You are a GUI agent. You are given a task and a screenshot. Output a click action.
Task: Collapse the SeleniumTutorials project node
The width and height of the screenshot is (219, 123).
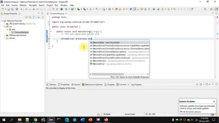coord(2,21)
